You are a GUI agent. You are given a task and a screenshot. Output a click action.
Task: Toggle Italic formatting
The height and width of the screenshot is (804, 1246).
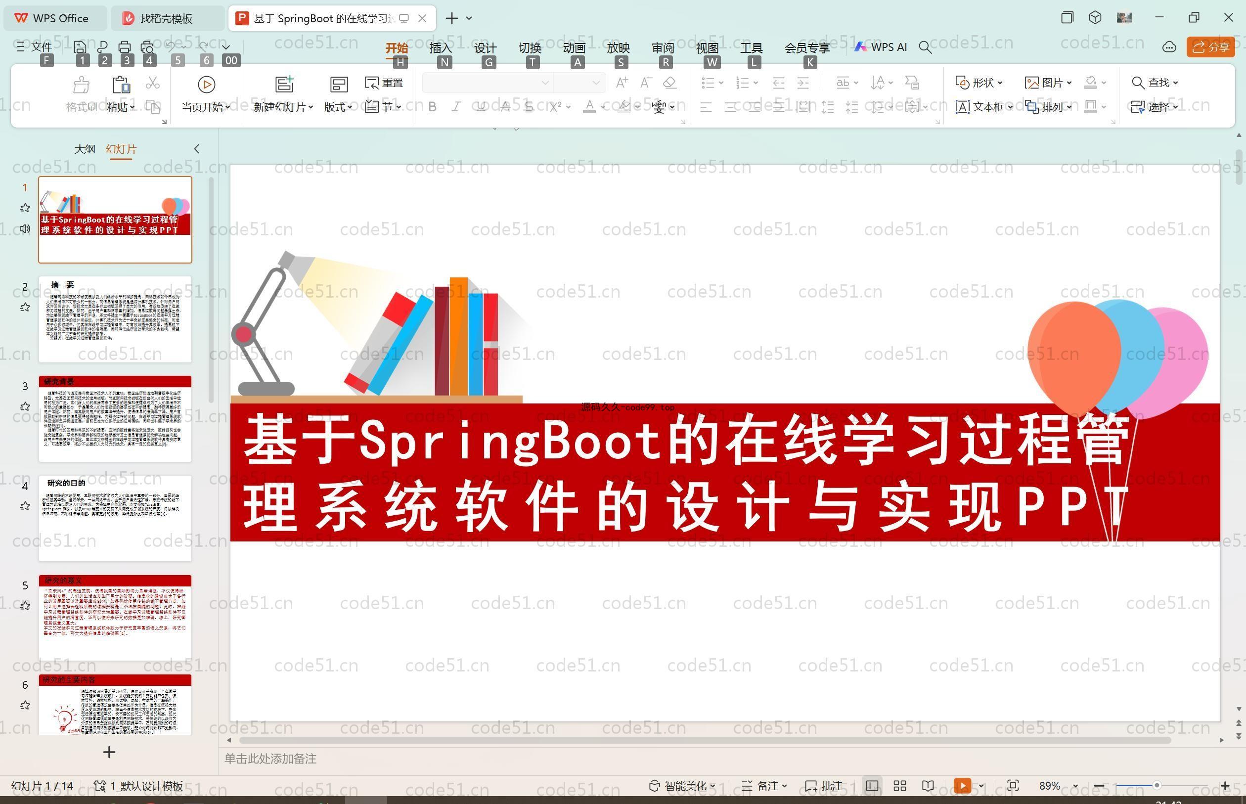point(456,107)
